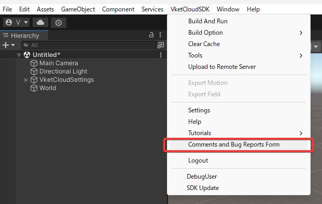This screenshot has height=204, width=322.
Task: Select VketCloudSettings in Hierarchy
Action: 66,80
